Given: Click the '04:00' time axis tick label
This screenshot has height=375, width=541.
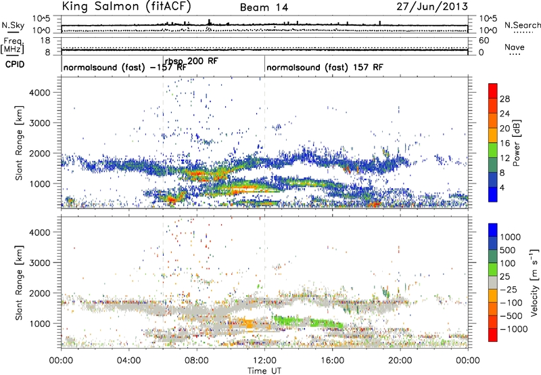Looking at the screenshot, I should click(x=128, y=361).
